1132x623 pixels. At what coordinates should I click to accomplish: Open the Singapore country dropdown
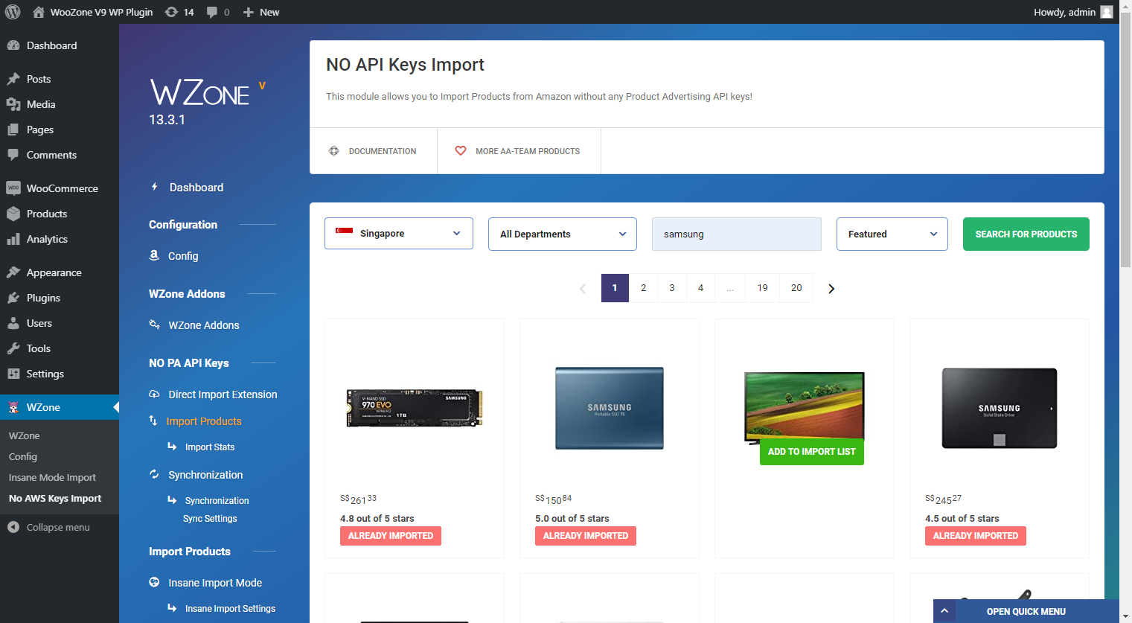click(x=399, y=234)
